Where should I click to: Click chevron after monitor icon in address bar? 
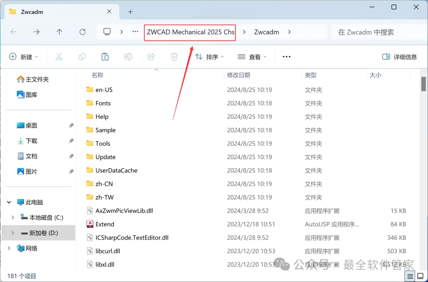(122, 32)
